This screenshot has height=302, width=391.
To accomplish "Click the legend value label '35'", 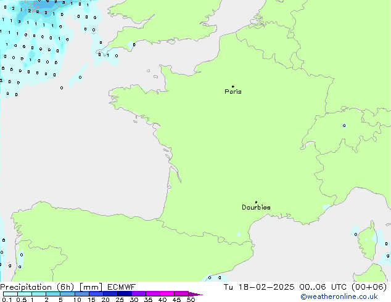I will point(149,300).
